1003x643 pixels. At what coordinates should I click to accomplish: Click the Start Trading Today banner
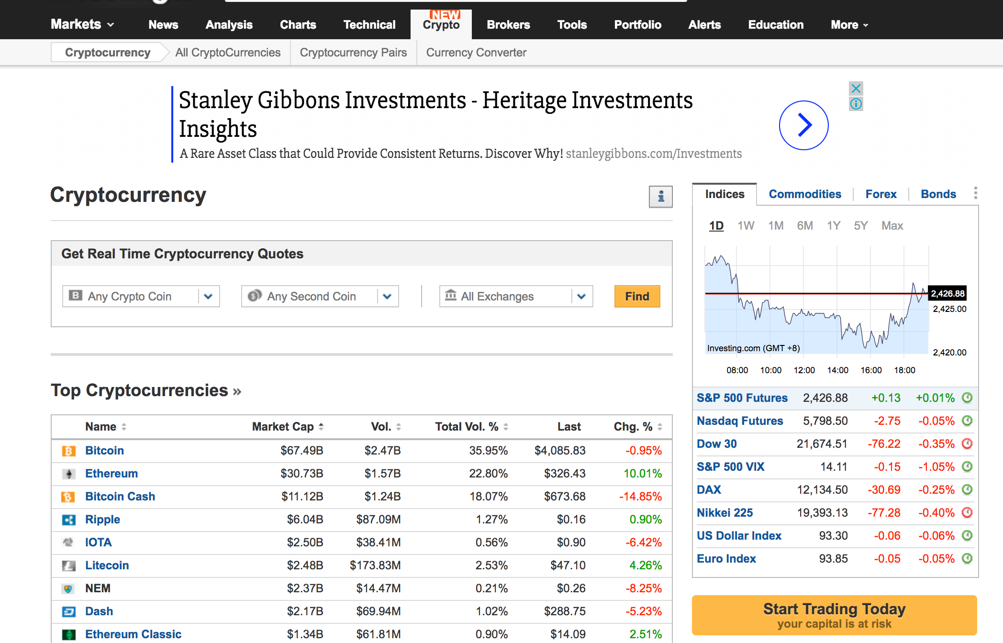click(x=834, y=615)
